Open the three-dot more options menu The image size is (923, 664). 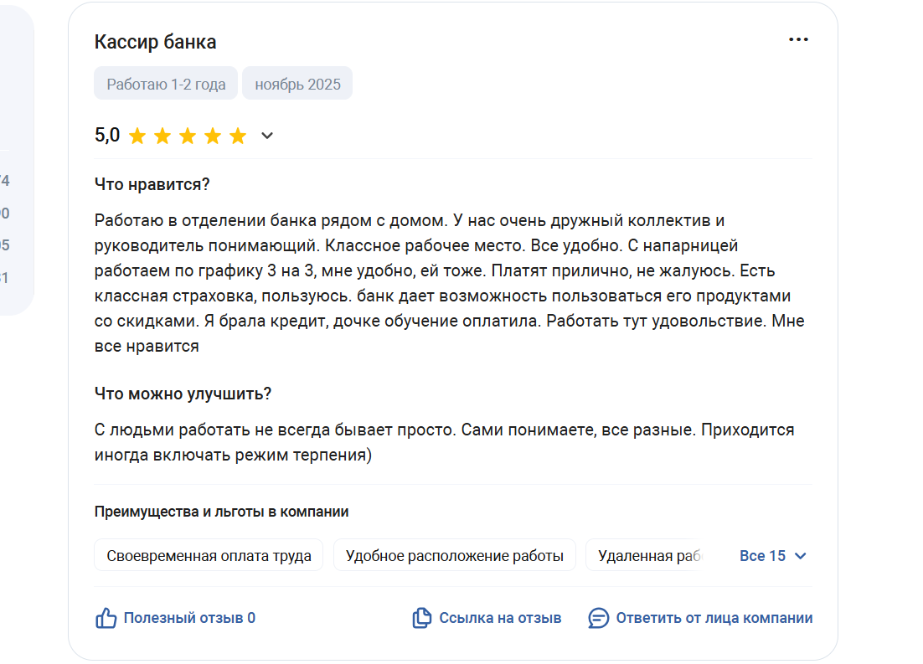coord(798,39)
